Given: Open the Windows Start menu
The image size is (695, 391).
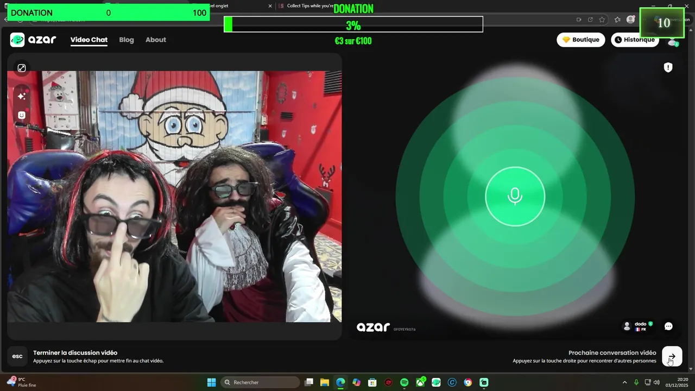Looking at the screenshot, I should click(212, 382).
